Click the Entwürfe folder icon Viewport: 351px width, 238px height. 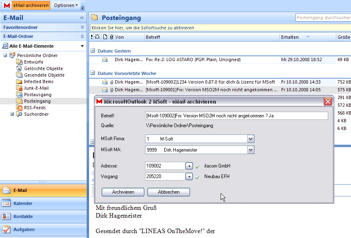[19, 62]
